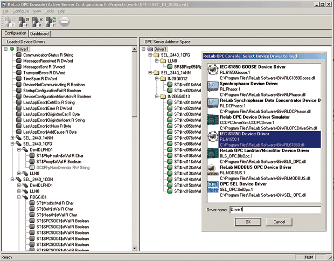This screenshot has width=334, height=261.
Task: Click the drivers tree scrollbar up arrow
Action: 135,49
